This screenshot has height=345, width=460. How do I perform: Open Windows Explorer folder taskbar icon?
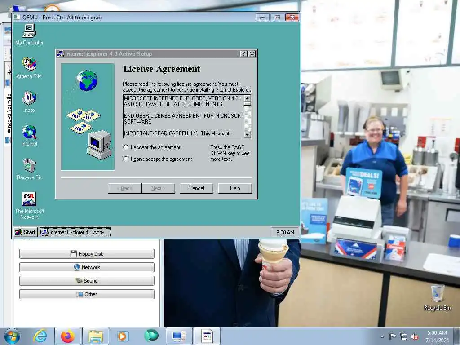(x=96, y=336)
